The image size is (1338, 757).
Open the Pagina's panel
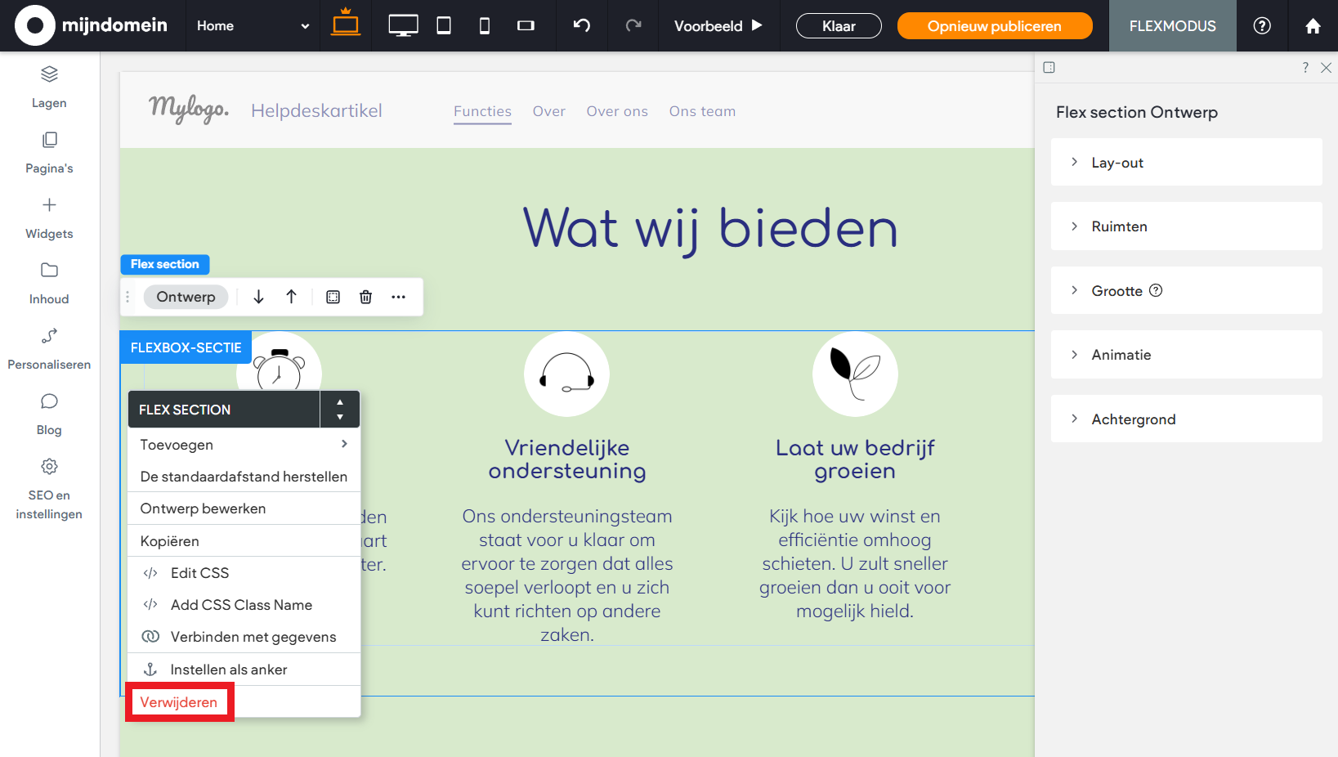click(x=49, y=153)
